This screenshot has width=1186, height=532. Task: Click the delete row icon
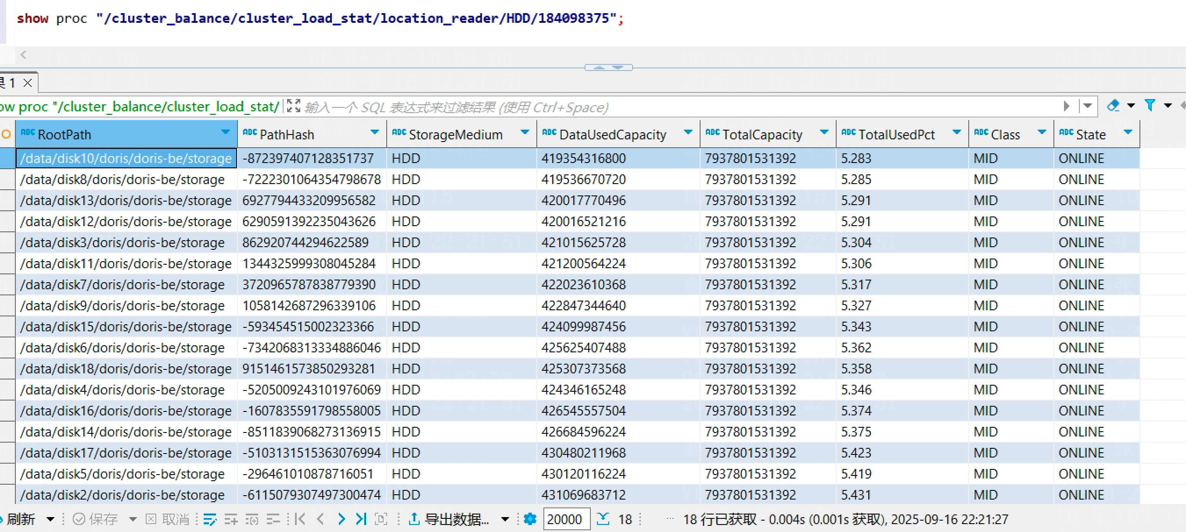[x=273, y=520]
